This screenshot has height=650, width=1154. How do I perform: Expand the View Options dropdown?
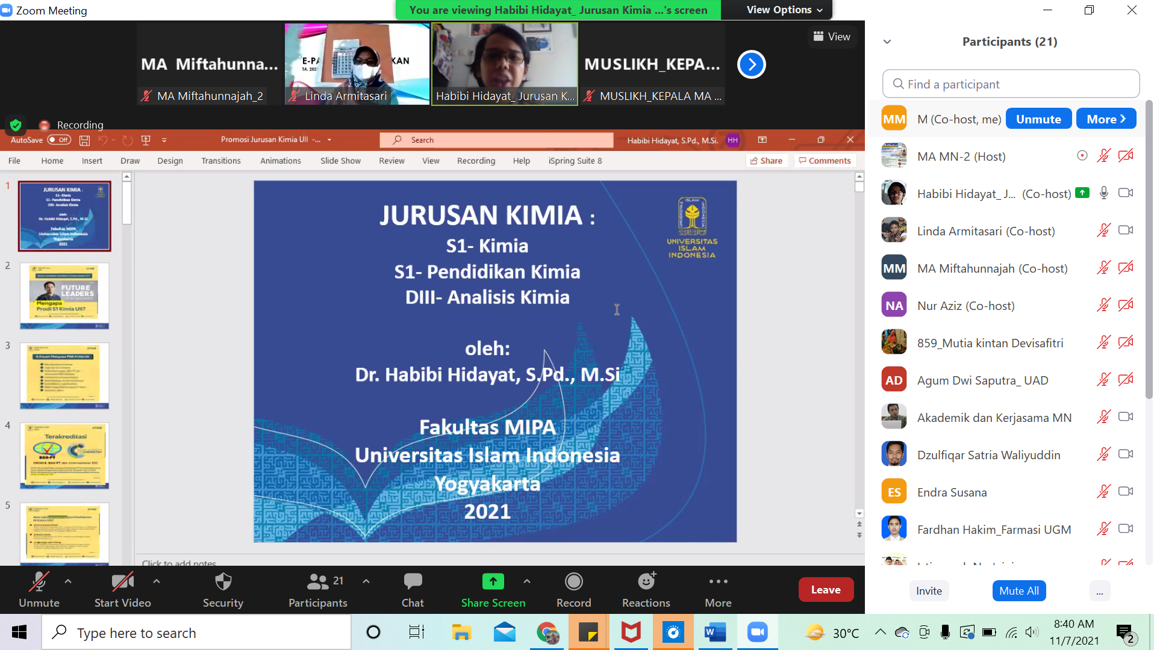pyautogui.click(x=784, y=10)
